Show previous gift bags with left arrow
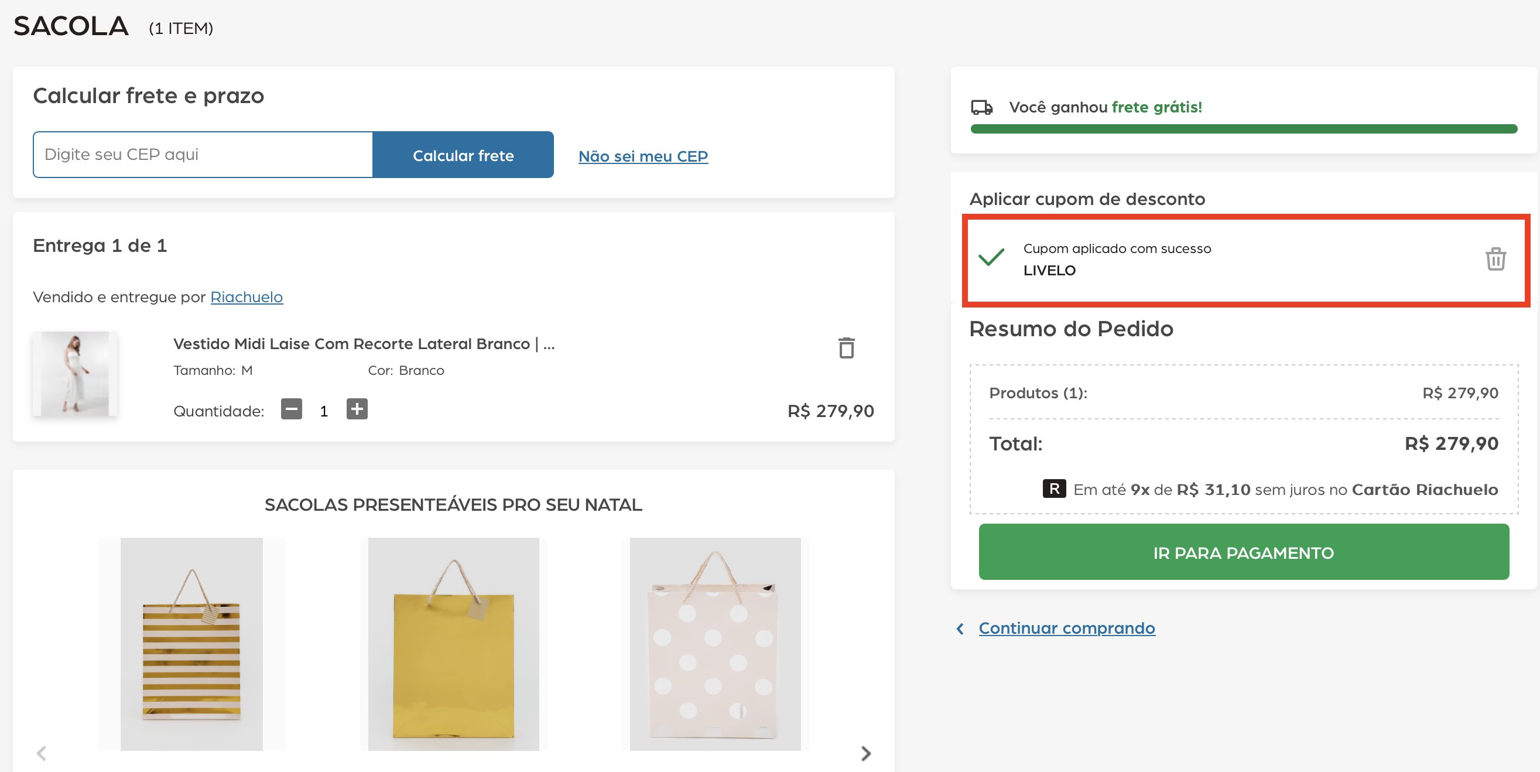Image resolution: width=1540 pixels, height=772 pixels. tap(41, 753)
